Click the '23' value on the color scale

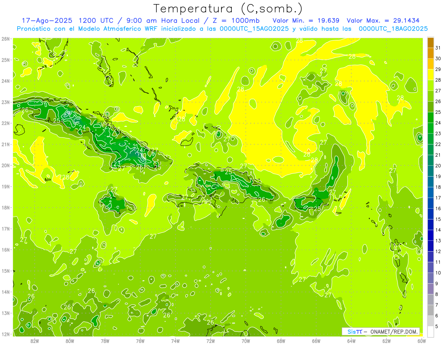pos(438,134)
